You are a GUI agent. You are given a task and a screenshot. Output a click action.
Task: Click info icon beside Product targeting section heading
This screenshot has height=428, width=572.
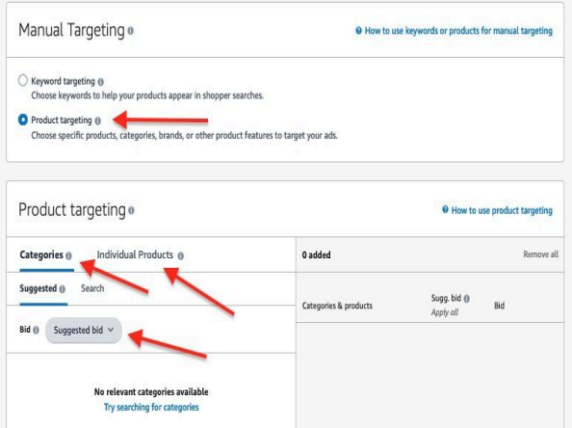pyautogui.click(x=131, y=210)
